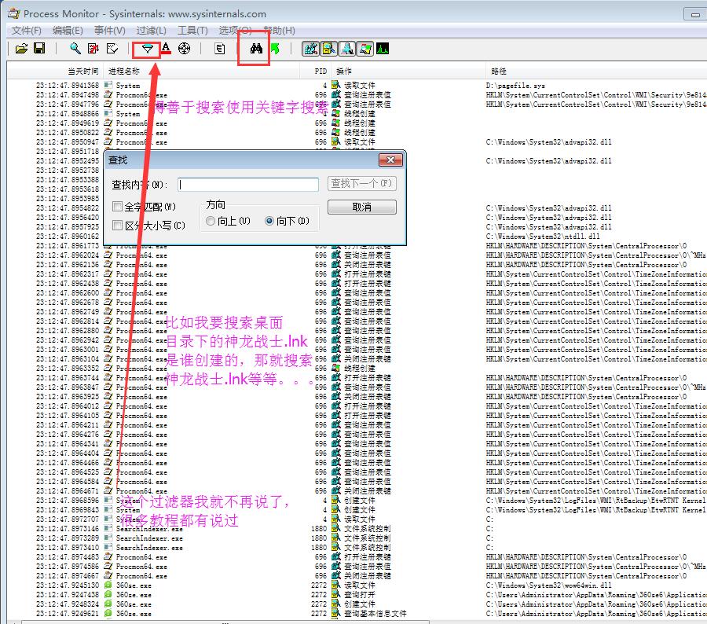707x624 pixels.
Task: Click the 查找下一个 button
Action: (x=361, y=184)
